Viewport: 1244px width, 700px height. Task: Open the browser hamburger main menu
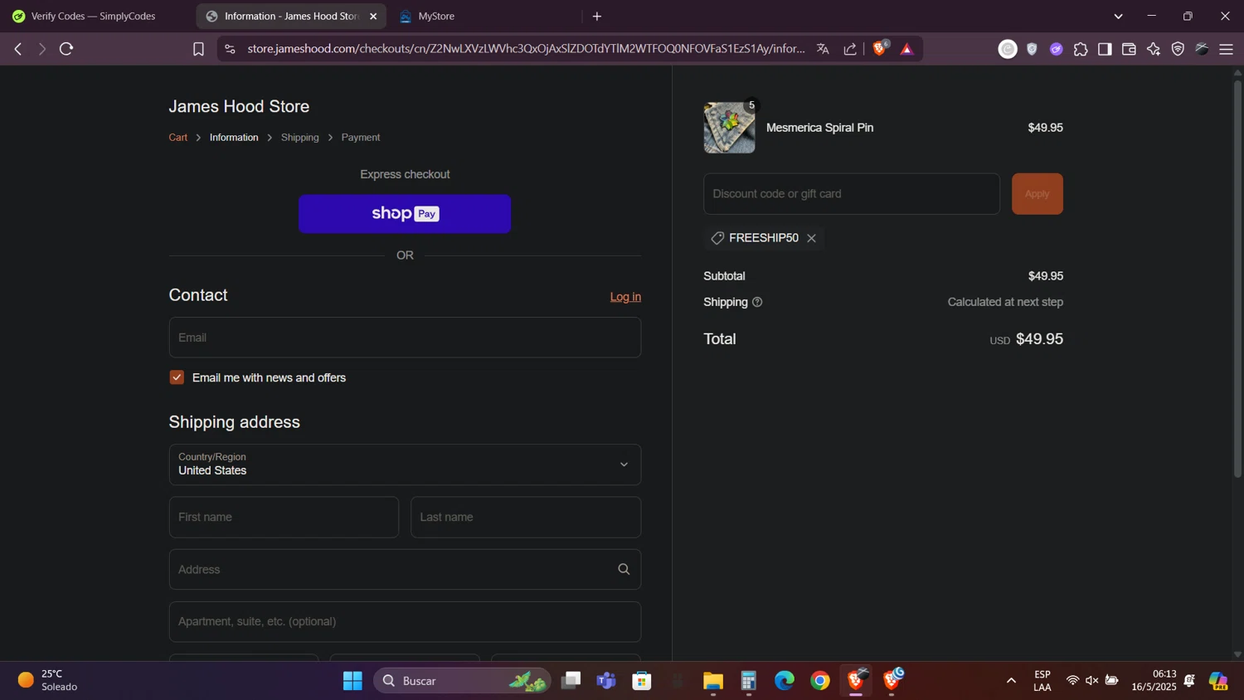1226,49
